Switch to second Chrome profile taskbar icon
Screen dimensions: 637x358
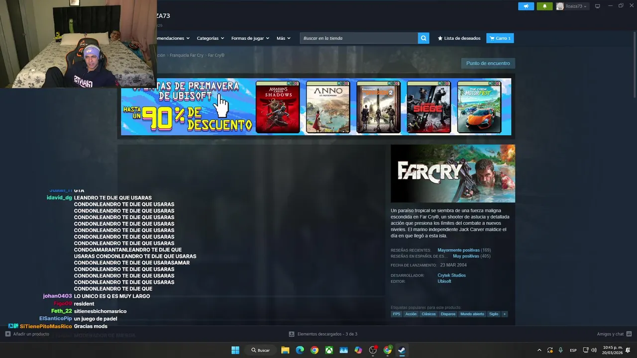point(388,350)
